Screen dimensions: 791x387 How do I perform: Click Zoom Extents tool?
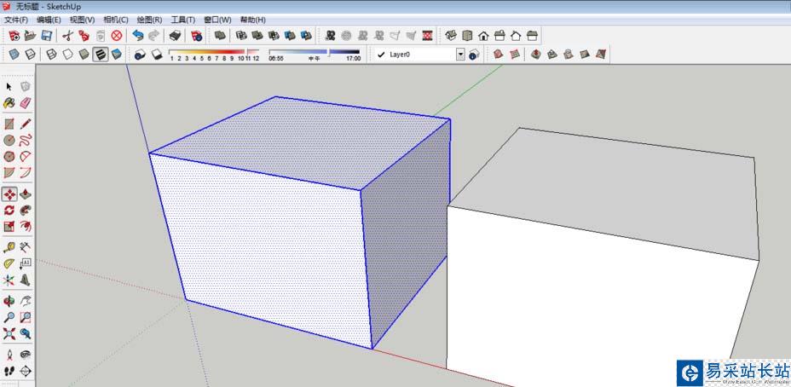click(9, 333)
